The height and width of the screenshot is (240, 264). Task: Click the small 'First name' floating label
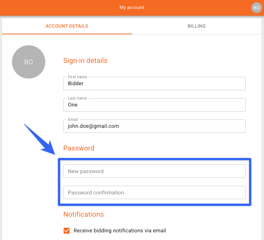coord(77,77)
